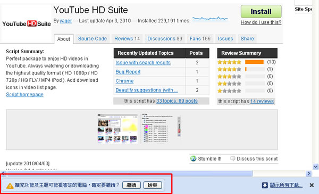Open 'Discuss this script' link
Image resolution: width=319 pixels, height=194 pixels.
[257, 159]
